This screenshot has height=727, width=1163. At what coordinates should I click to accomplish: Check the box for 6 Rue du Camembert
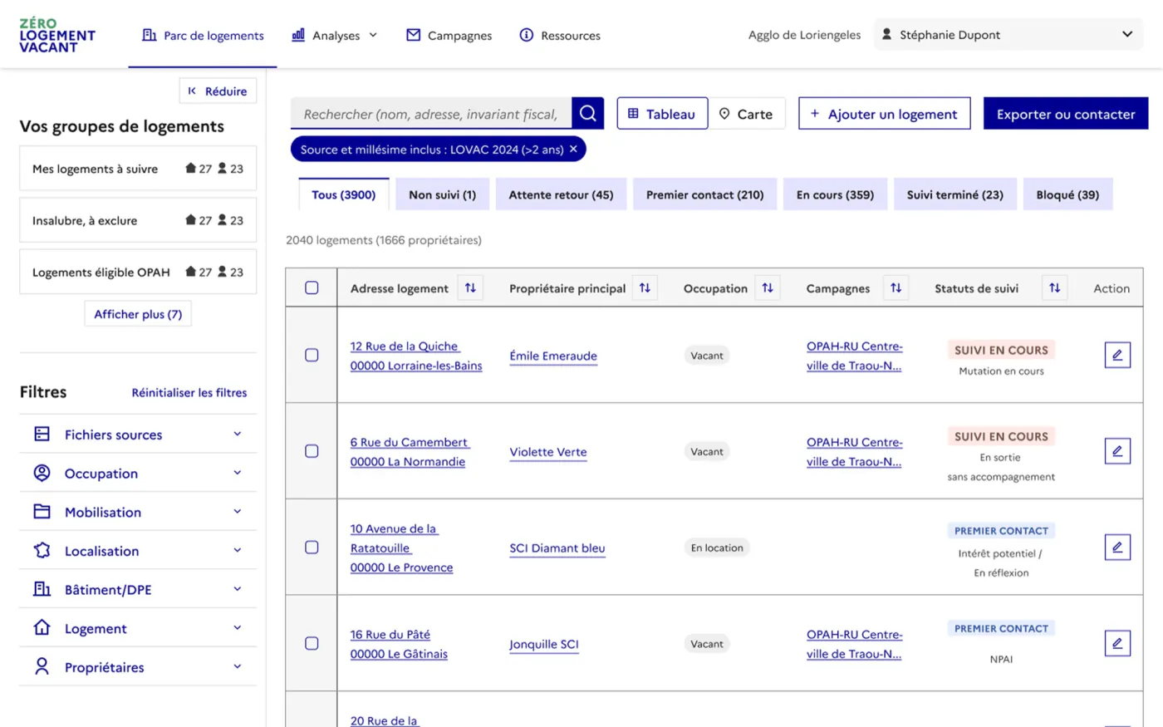point(312,451)
